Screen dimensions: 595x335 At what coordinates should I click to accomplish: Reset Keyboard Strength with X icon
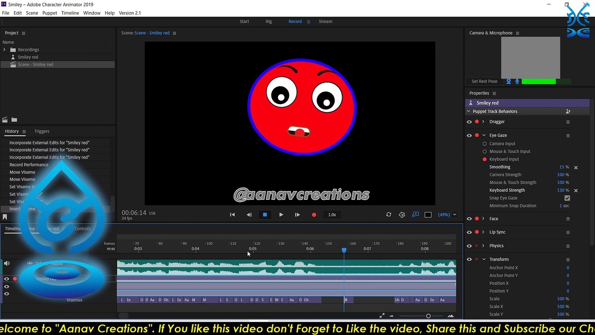coord(576,190)
